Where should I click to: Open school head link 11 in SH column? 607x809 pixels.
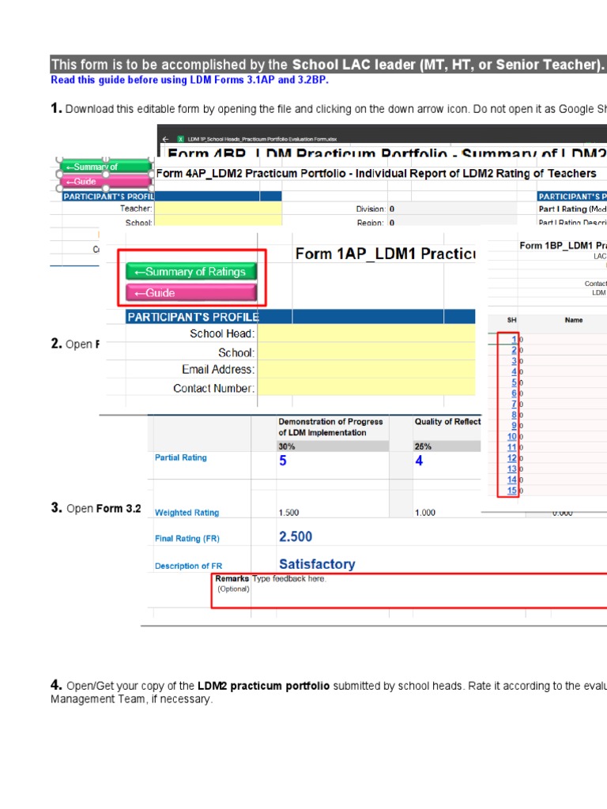(512, 447)
